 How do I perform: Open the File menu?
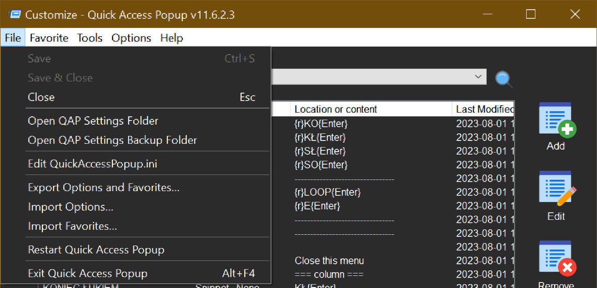click(x=13, y=38)
